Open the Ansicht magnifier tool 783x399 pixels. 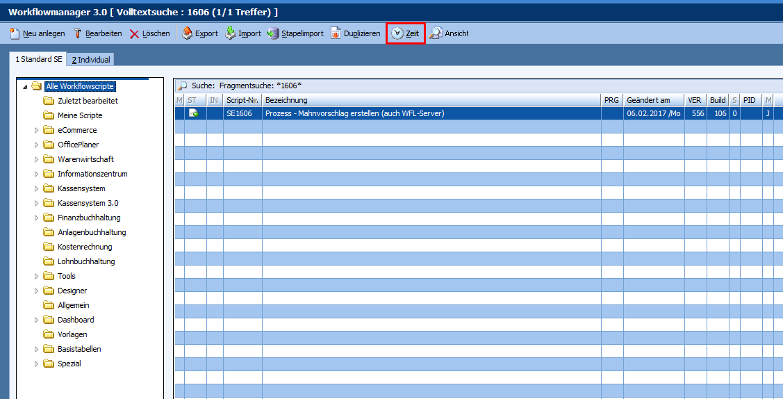click(436, 33)
